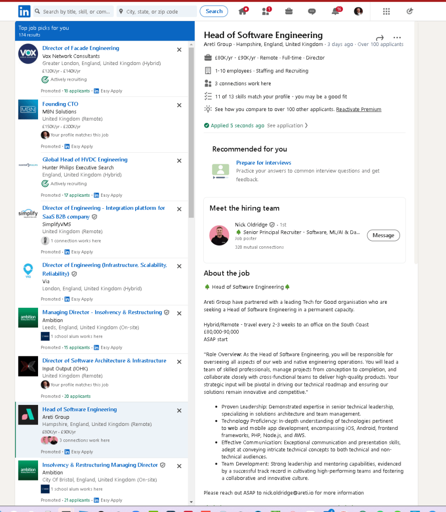
Task: Dismiss the Areti Head of Software Engineering card
Action: (x=179, y=410)
